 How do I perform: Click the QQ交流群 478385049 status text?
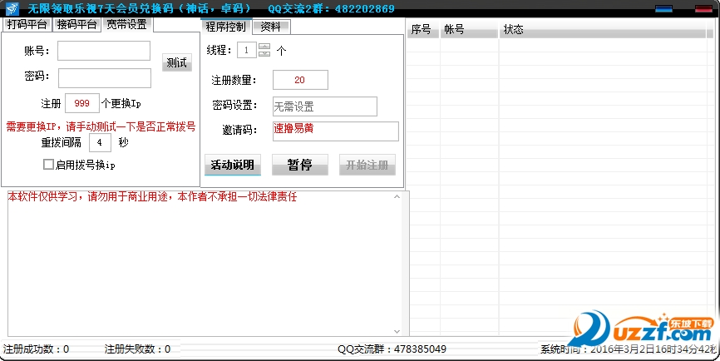[392, 349]
